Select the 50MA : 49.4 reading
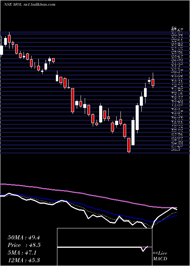The image size is (190, 266). [x=24, y=237]
